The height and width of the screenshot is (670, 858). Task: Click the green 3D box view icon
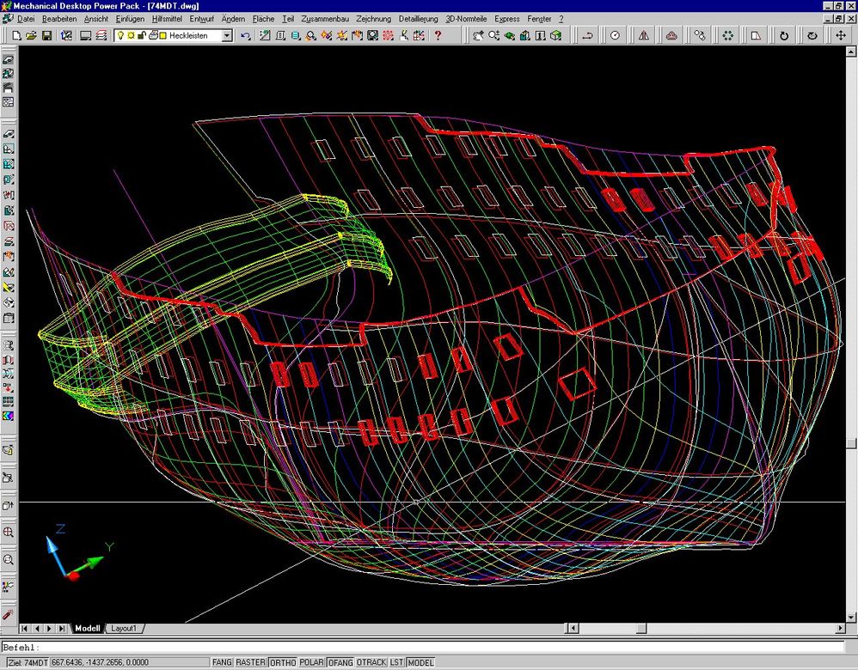(x=556, y=35)
